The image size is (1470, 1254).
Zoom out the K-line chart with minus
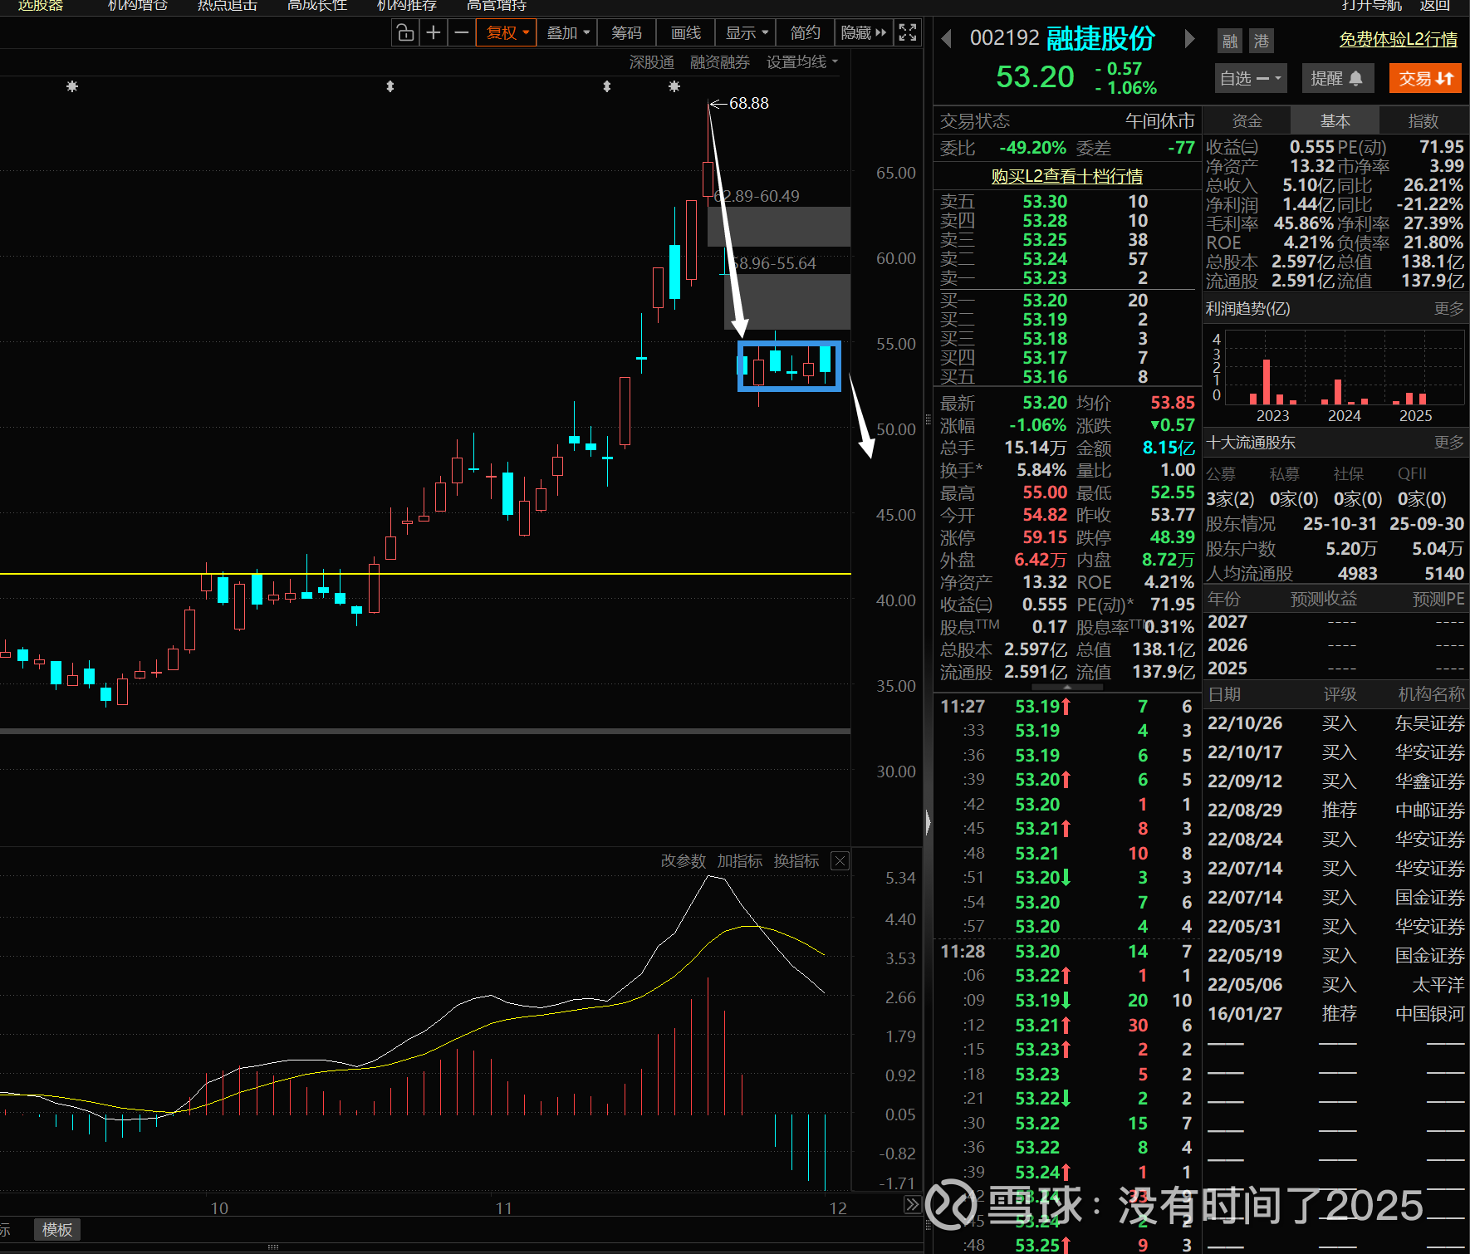pyautogui.click(x=461, y=33)
